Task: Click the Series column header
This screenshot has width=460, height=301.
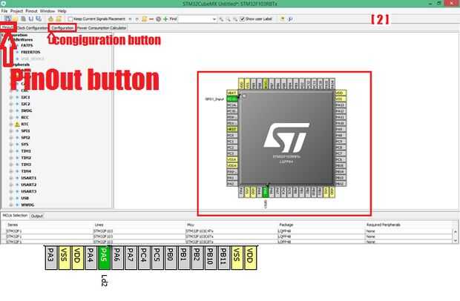Action: 13,225
